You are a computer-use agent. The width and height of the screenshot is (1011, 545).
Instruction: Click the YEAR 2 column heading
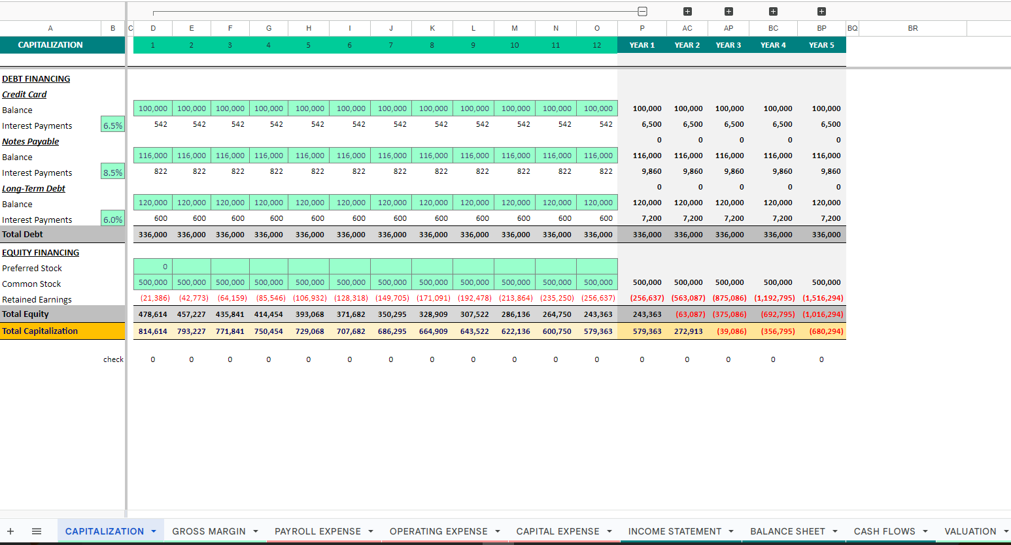(687, 45)
